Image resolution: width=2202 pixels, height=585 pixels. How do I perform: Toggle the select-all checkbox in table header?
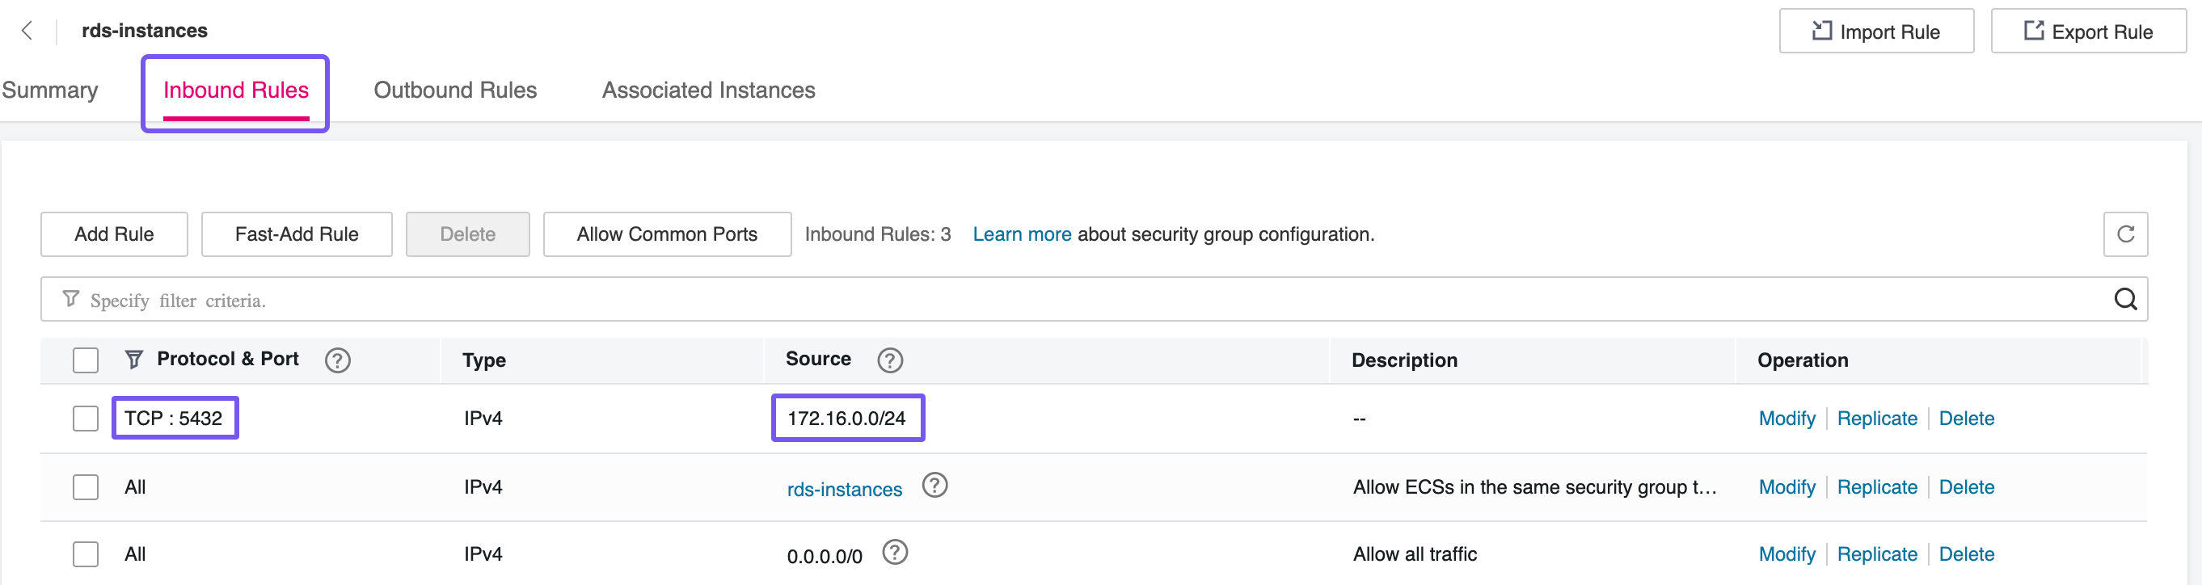point(86,360)
